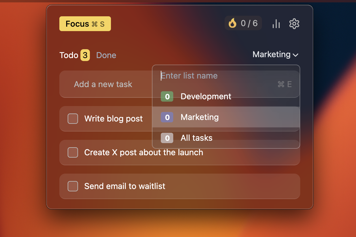Click the 'Add a new task' field
Viewport: 356px width, 237px height.
coord(103,84)
